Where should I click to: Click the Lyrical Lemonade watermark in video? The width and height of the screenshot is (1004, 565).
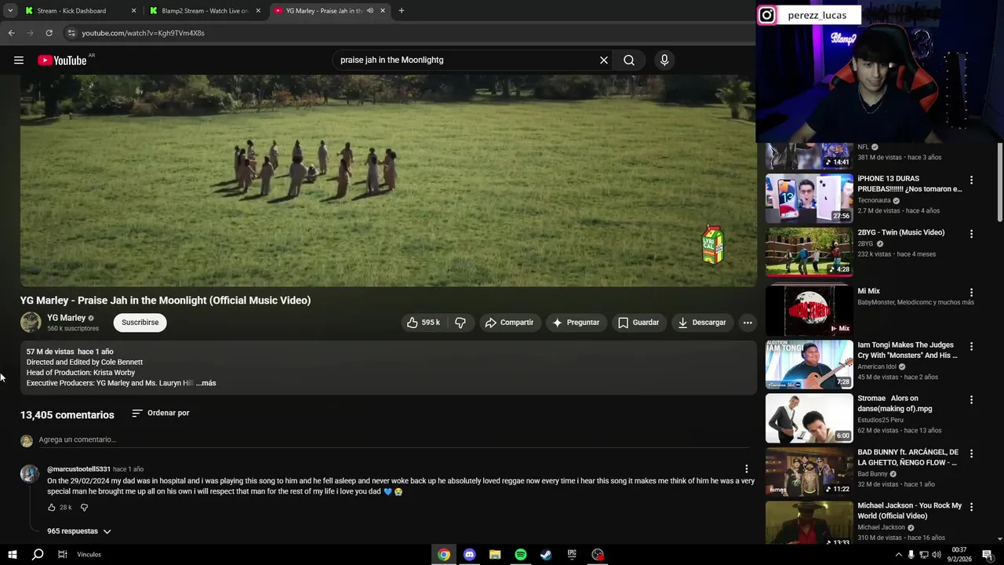pyautogui.click(x=713, y=245)
